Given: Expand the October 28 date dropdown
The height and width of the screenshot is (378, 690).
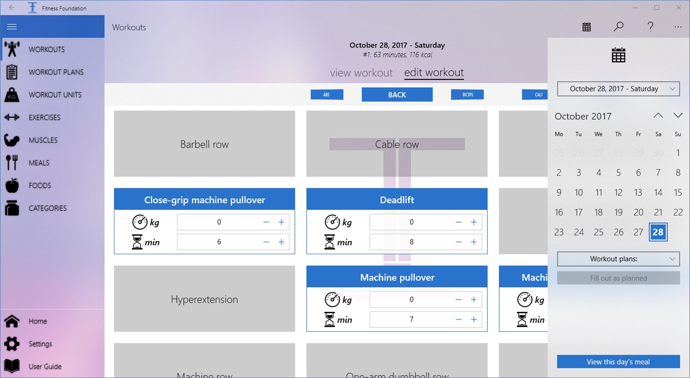Looking at the screenshot, I should point(618,89).
